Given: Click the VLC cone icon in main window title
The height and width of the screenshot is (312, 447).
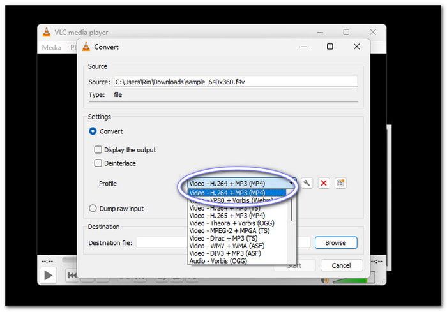Looking at the screenshot, I should tap(46, 32).
